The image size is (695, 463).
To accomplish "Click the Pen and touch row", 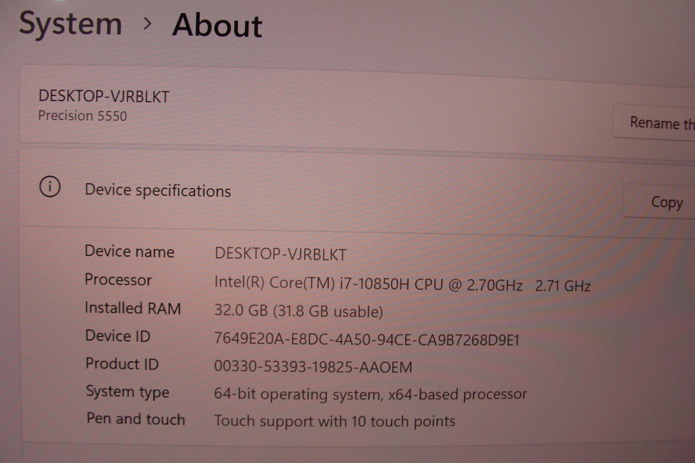I will (135, 419).
